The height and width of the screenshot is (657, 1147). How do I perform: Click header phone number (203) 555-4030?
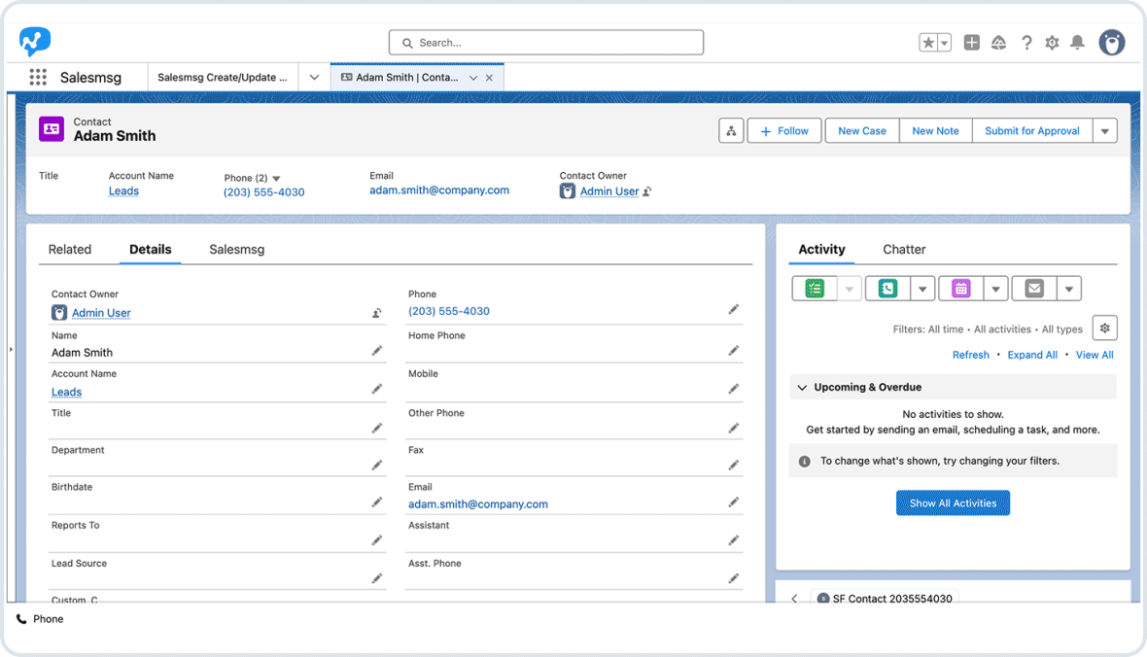pos(264,192)
